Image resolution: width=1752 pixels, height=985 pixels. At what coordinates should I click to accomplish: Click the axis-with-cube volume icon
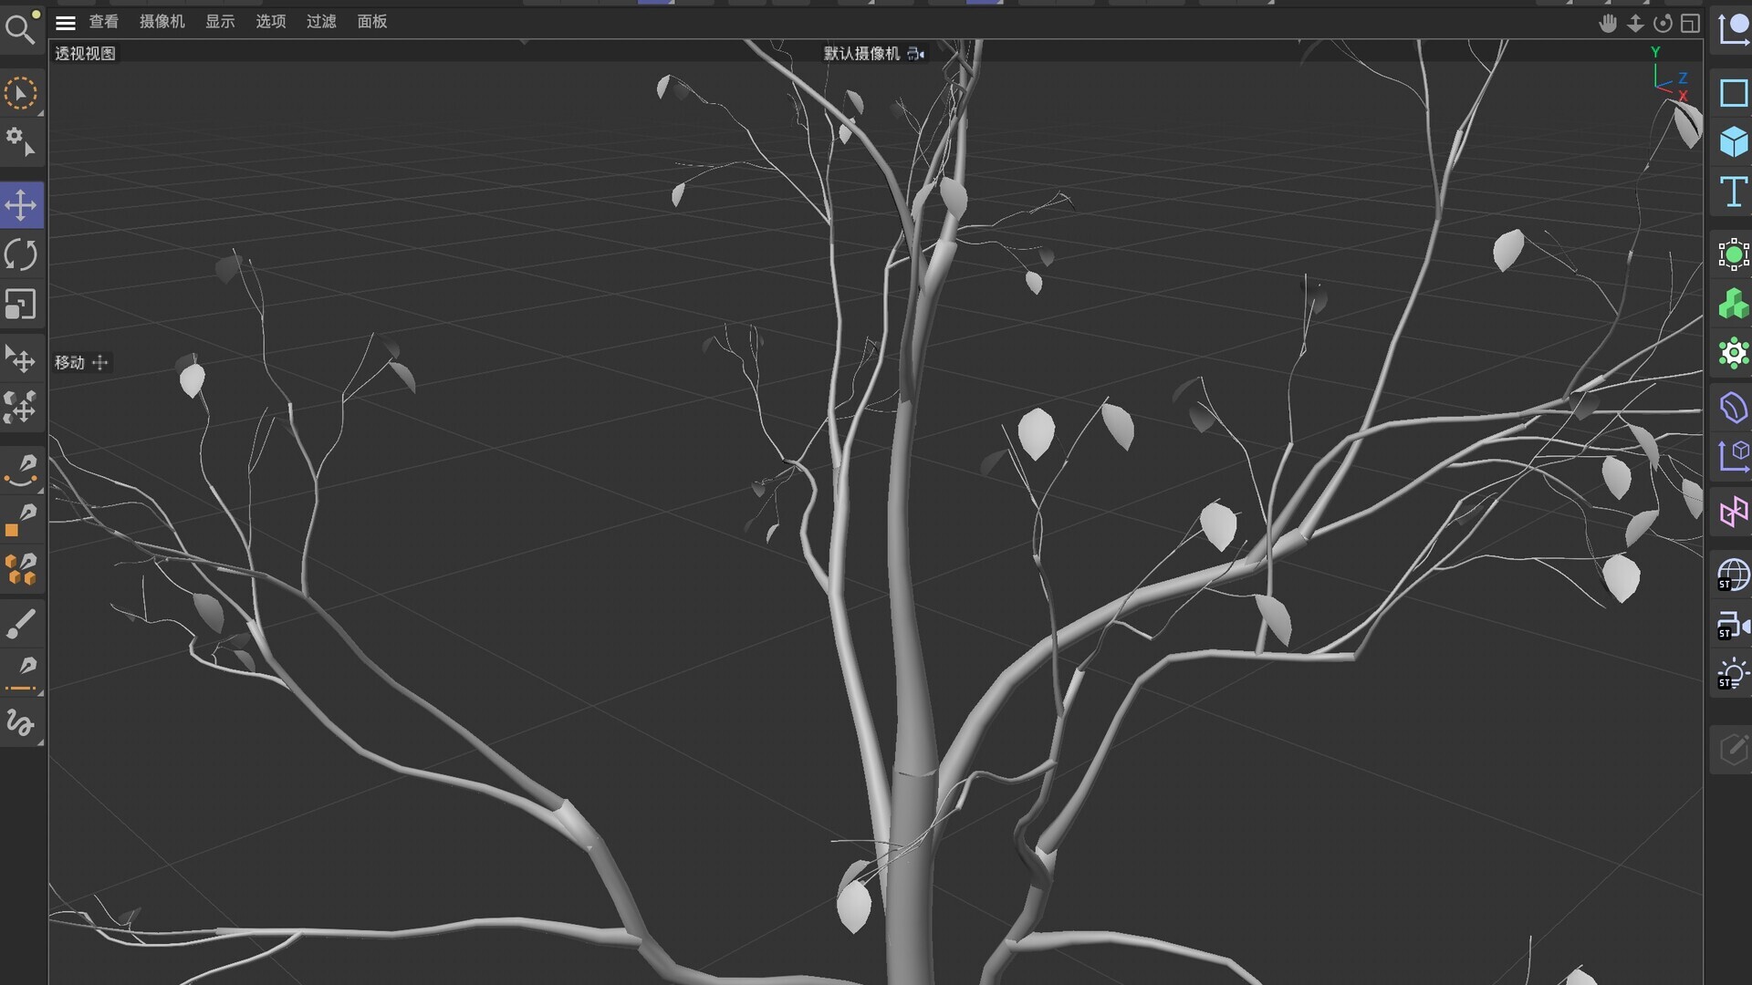1733,456
